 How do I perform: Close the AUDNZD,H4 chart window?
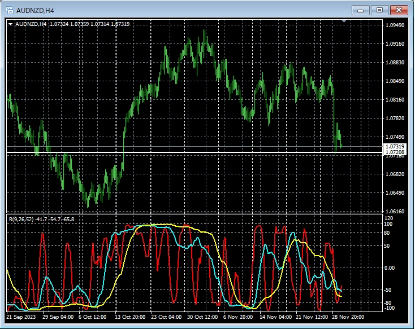[399, 10]
